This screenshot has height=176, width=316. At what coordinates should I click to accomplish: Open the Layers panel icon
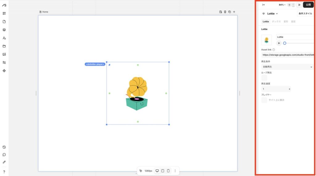coord(4,30)
